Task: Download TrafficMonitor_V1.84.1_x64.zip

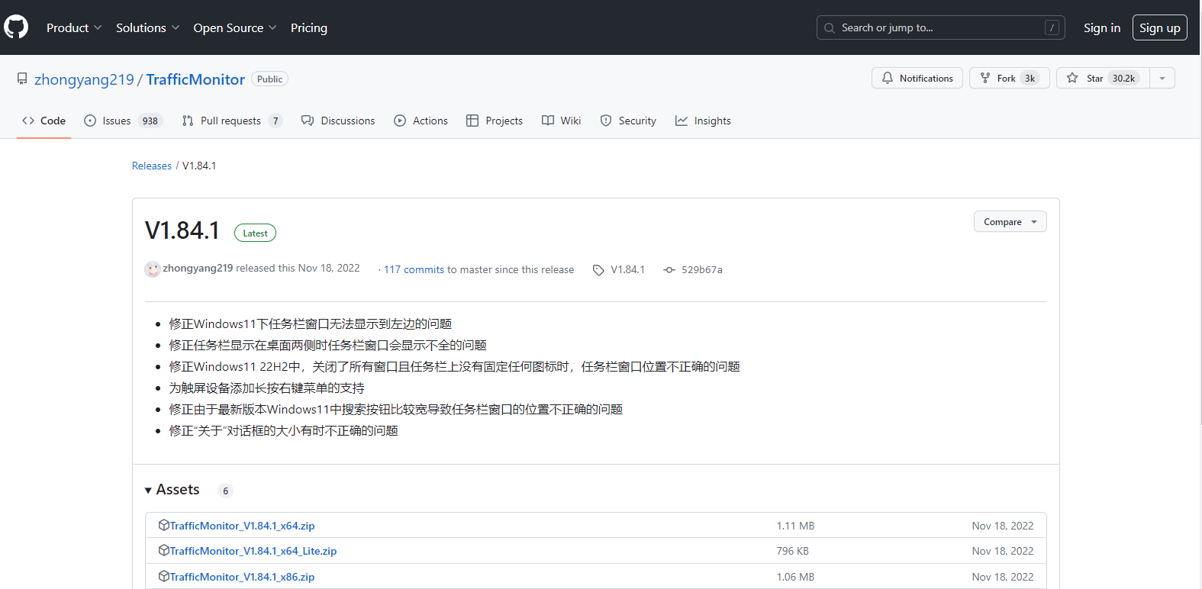Action: coord(242,526)
